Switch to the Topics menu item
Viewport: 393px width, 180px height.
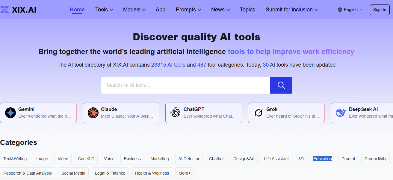tap(247, 9)
